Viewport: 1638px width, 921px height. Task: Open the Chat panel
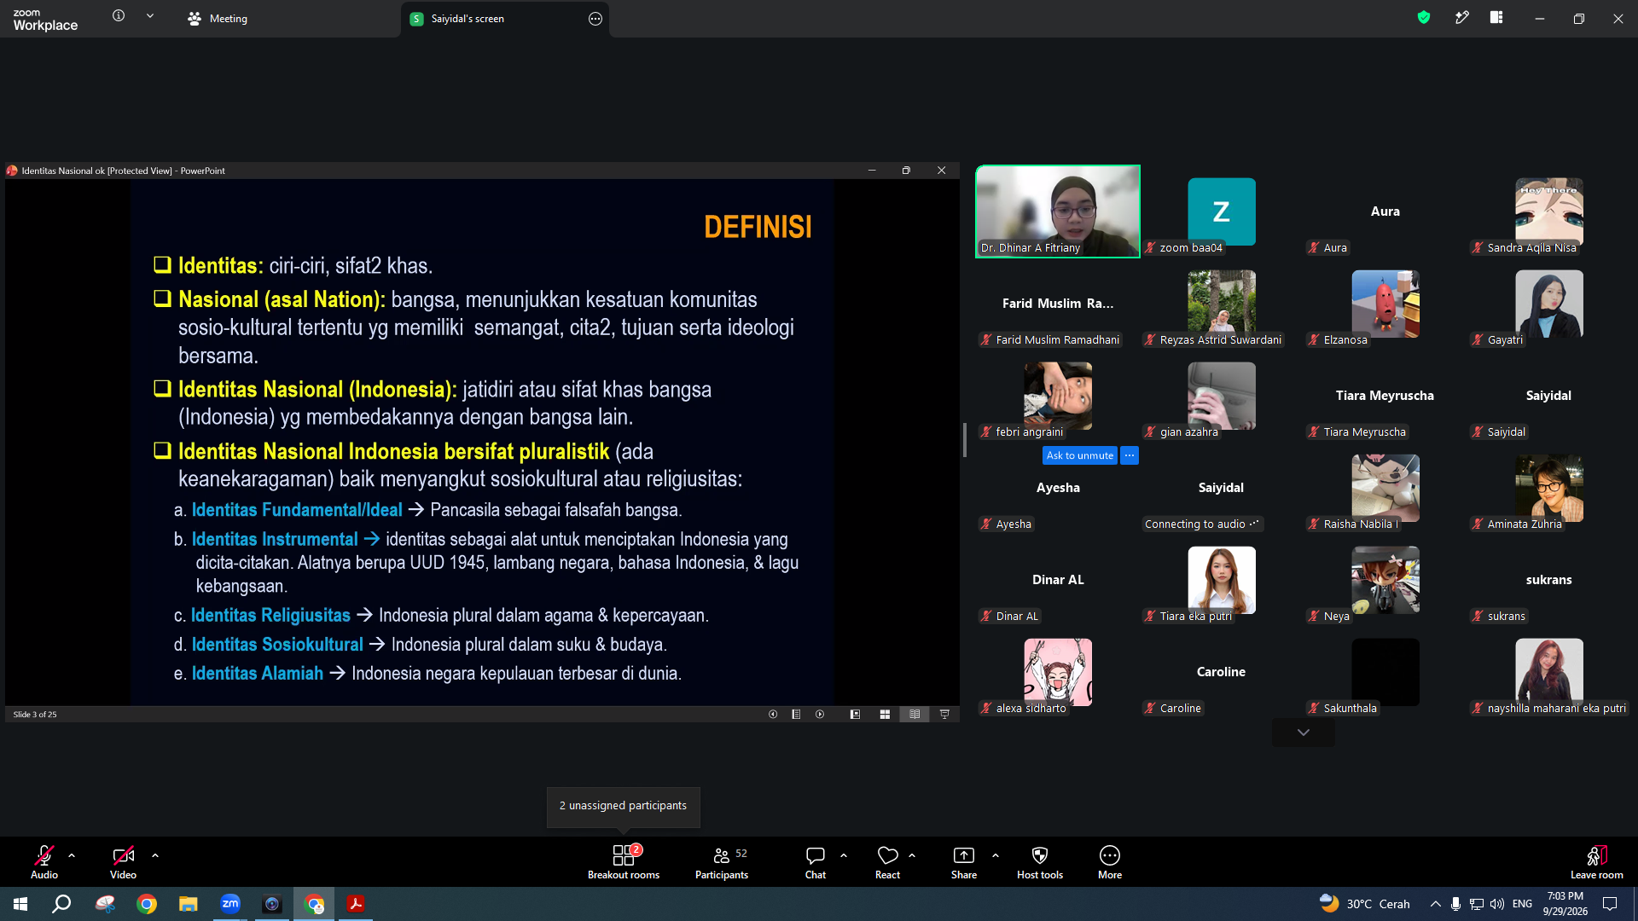[816, 861]
